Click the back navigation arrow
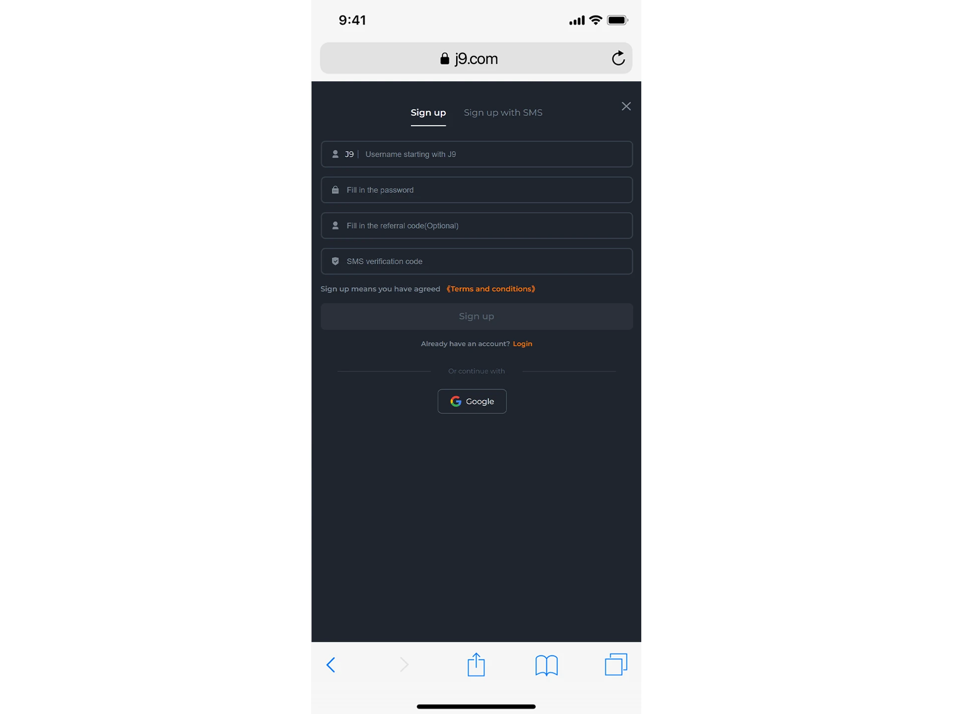 pos(331,664)
